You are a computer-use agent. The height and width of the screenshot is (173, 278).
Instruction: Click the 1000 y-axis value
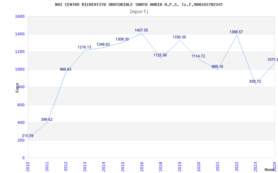[x=20, y=70]
